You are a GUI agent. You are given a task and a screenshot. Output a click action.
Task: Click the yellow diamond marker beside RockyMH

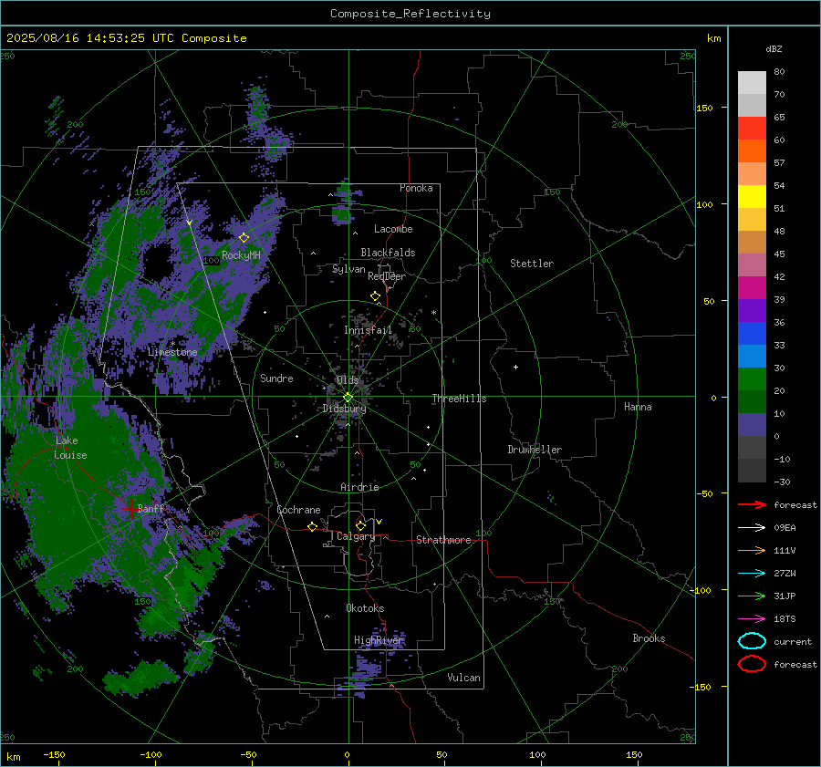coord(244,238)
